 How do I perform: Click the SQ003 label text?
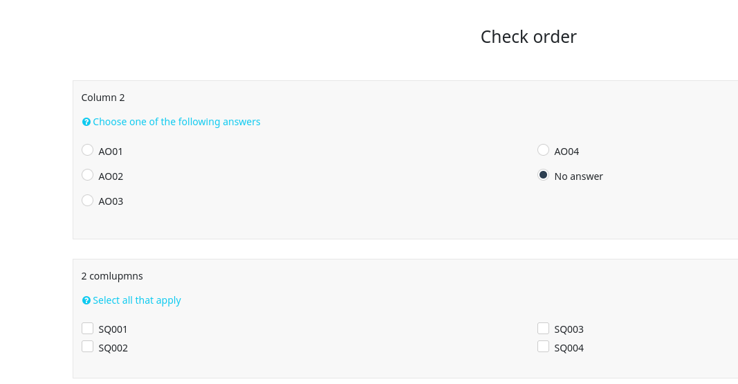click(569, 329)
